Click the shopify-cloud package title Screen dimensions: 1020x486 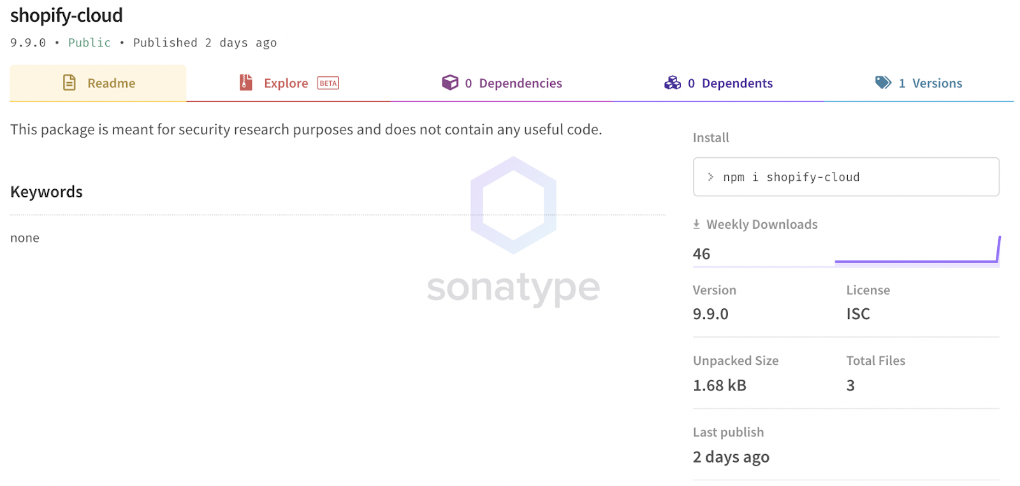[66, 15]
